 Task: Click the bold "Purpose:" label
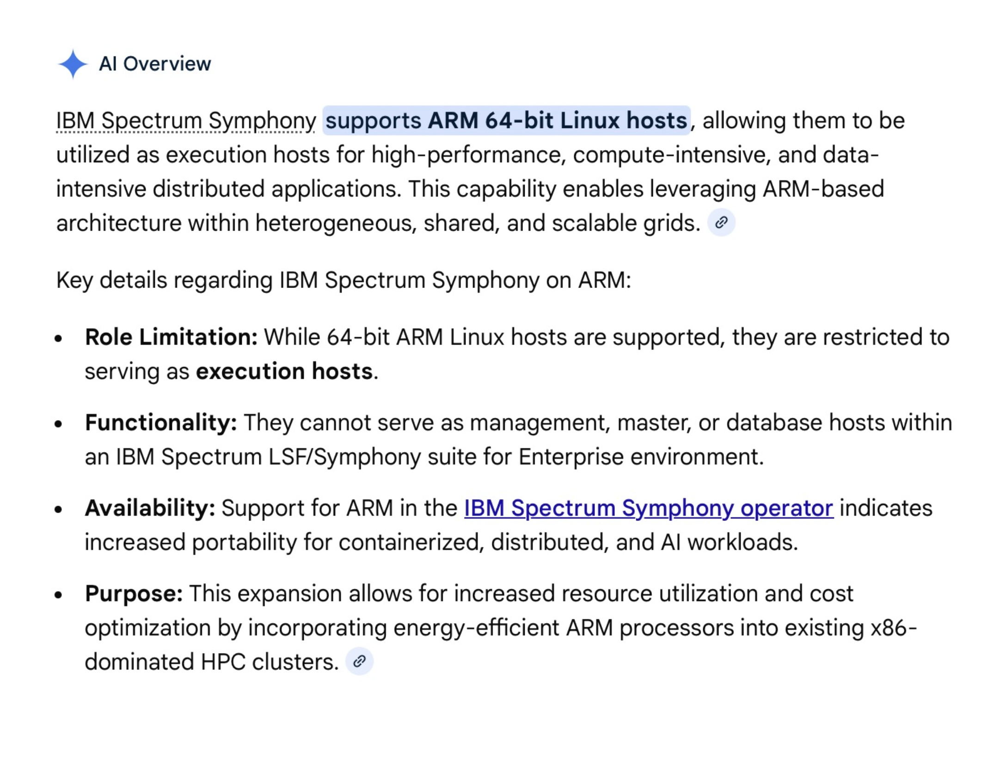(x=134, y=593)
